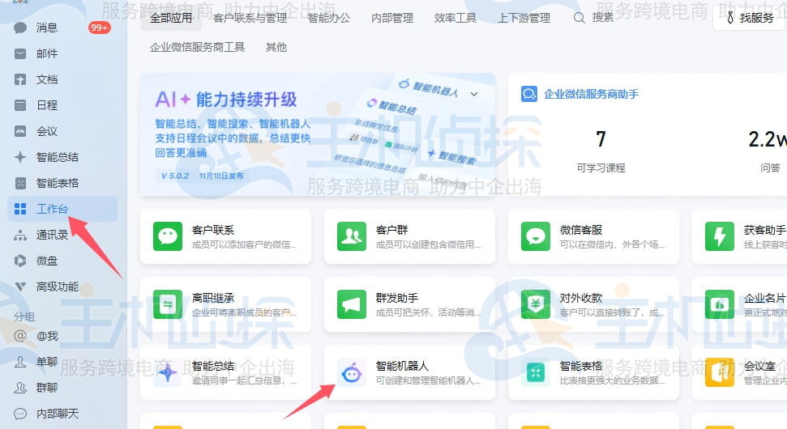Screen dimensions: 787x429
Task: Click 客户群 card description text
Action: coord(428,244)
